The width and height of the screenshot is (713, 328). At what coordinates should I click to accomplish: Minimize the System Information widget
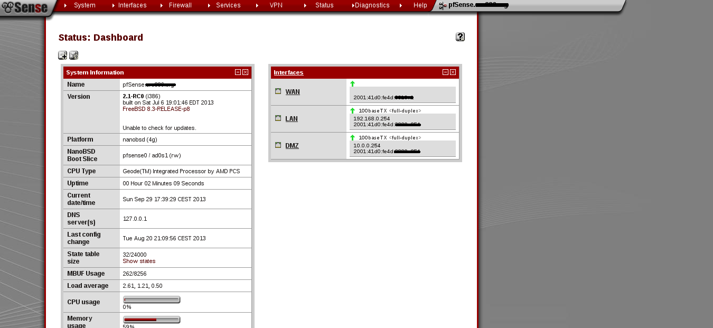click(x=238, y=72)
